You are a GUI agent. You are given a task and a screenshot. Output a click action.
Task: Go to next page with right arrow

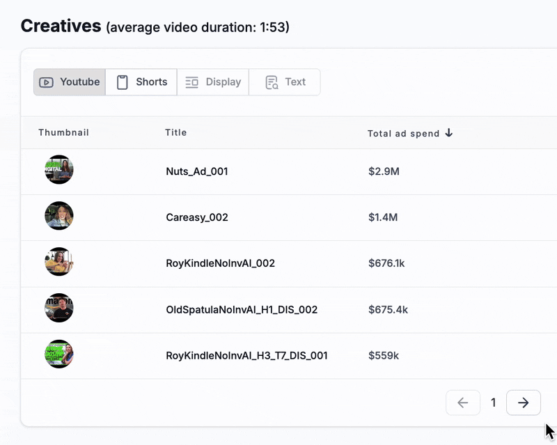(x=524, y=403)
